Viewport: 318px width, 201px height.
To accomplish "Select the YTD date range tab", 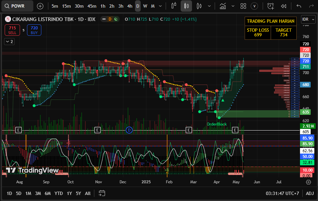I will pyautogui.click(x=59, y=193).
